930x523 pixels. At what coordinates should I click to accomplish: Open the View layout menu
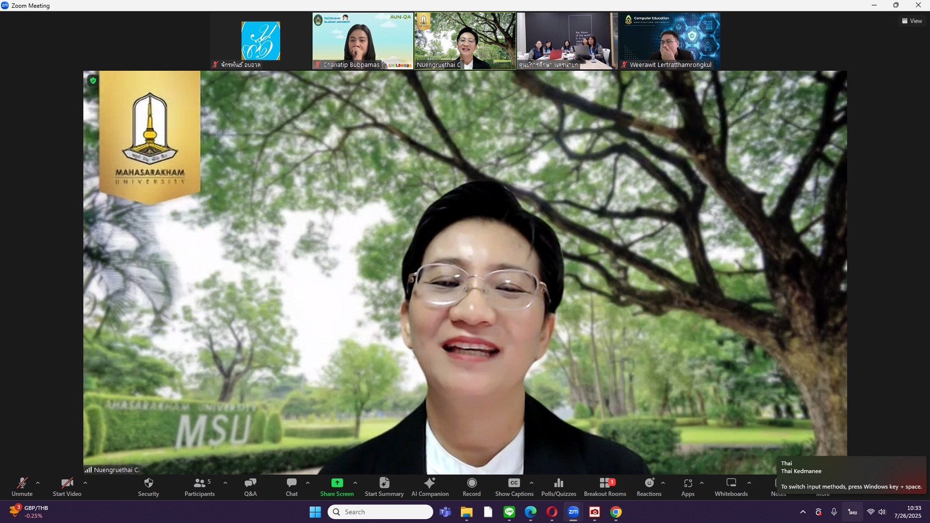(x=912, y=21)
